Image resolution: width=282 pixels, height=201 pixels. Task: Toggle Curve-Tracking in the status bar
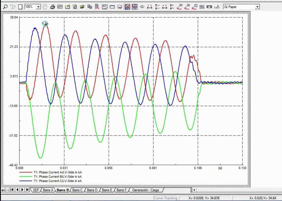click(165, 198)
